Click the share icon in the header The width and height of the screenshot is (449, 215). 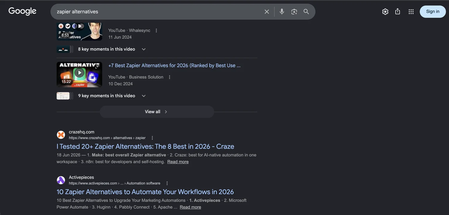coord(398,12)
